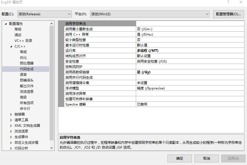Select 调试 in the tree
This screenshot has width=247, height=165.
(18, 35)
